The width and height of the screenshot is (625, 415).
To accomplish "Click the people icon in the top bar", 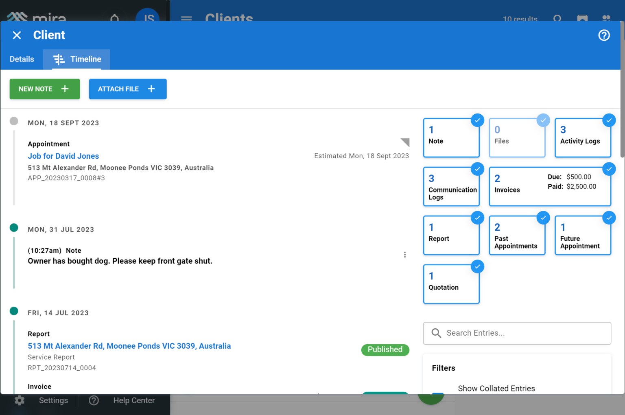I will coord(606,19).
